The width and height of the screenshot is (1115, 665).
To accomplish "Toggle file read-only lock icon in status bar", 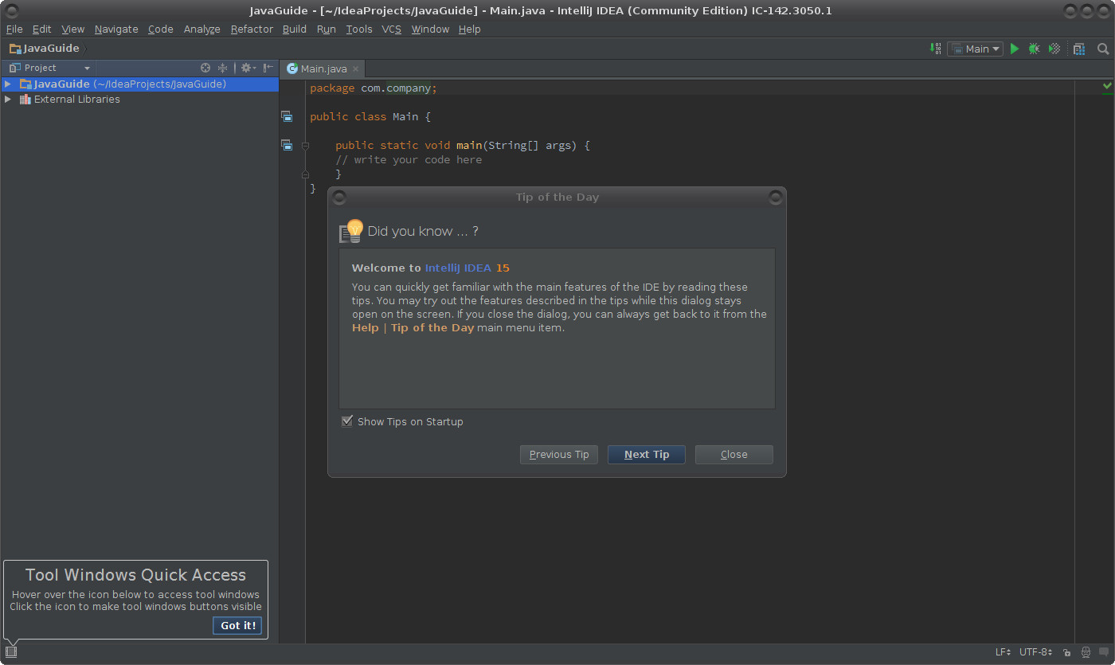I will pos(1066,652).
